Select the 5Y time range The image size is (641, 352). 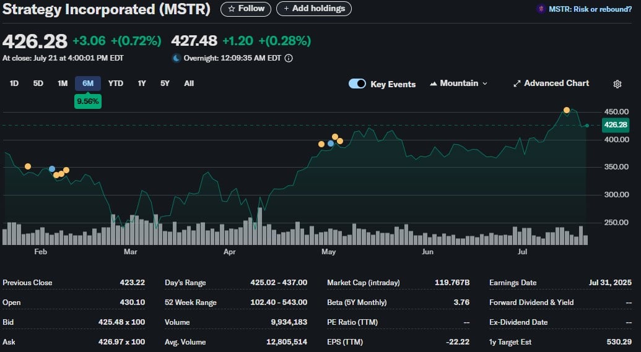pos(165,84)
